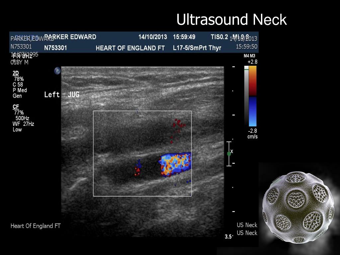Select the "+2.8" upper velocity limit

tap(252, 62)
